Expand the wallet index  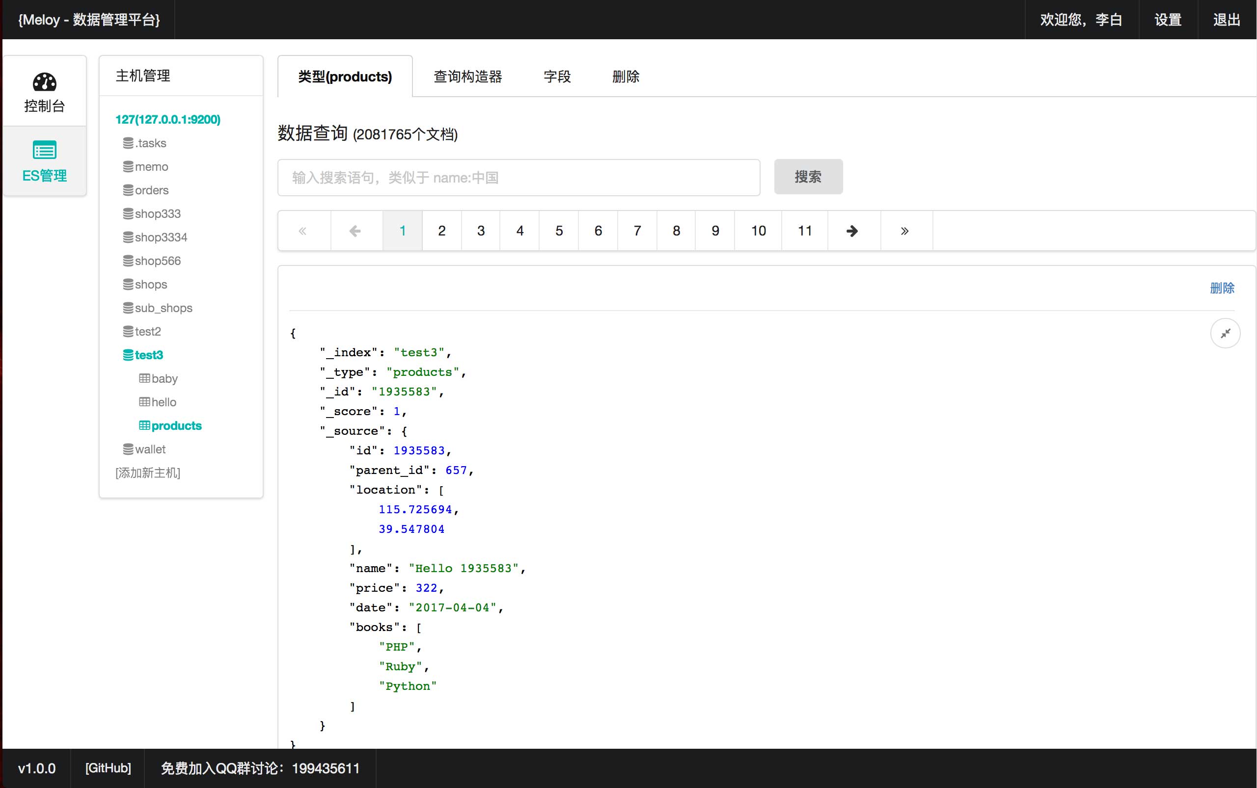pos(150,449)
